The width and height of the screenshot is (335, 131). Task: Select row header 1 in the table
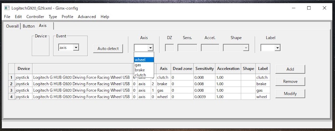[x=11, y=77]
